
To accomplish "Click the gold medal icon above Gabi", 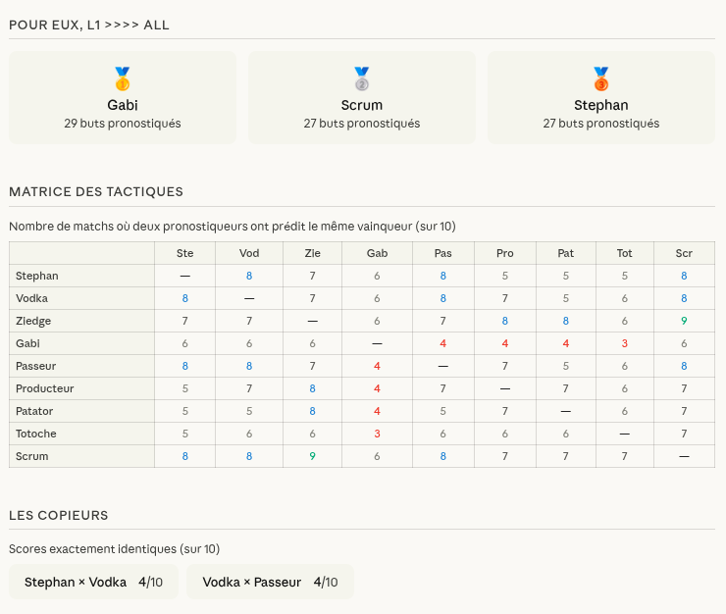I will (x=123, y=79).
